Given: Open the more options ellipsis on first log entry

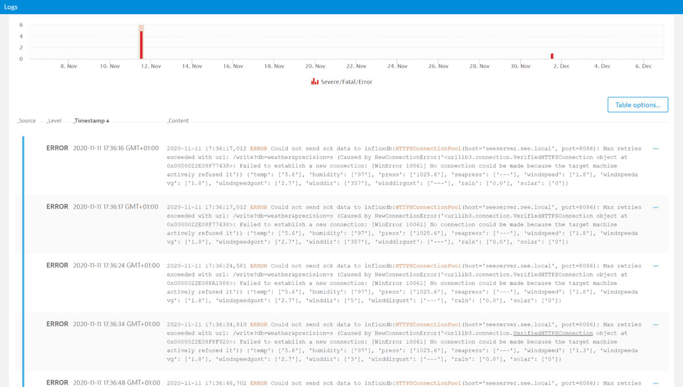Looking at the screenshot, I should click(656, 148).
